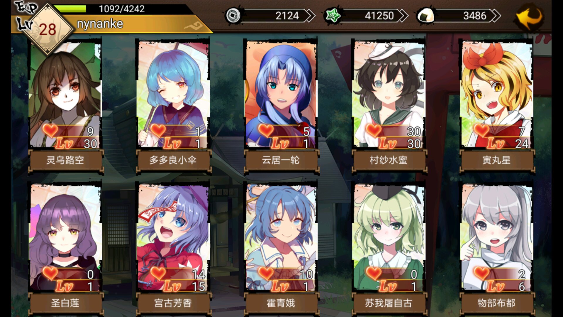Screen dimensions: 563x317
Task: Tap the orange back arrow icon
Action: pyautogui.click(x=529, y=17)
